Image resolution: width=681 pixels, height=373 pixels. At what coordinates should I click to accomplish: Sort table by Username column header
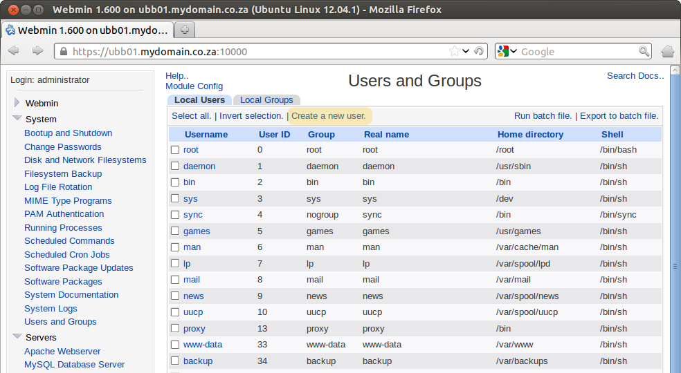point(206,135)
